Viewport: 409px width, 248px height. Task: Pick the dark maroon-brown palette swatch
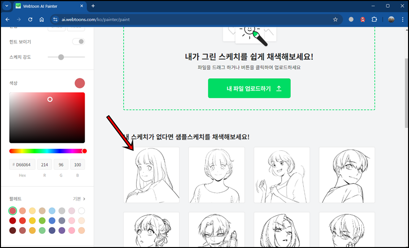(13, 230)
